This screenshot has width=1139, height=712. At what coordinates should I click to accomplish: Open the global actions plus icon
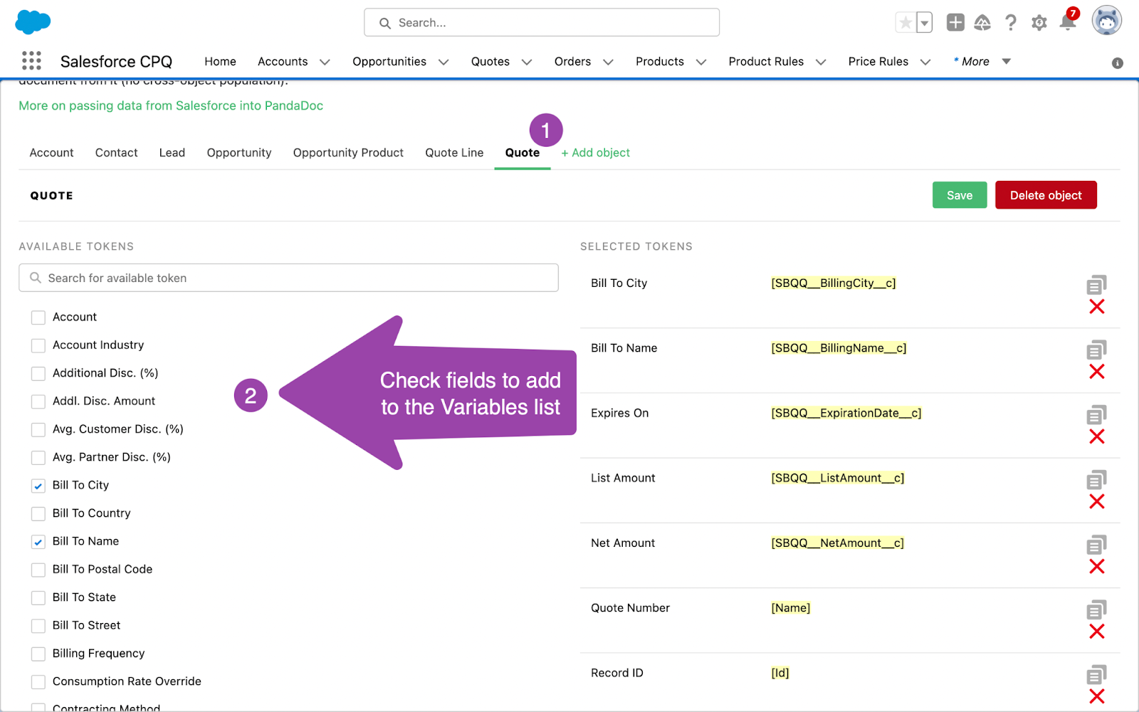pyautogui.click(x=955, y=23)
